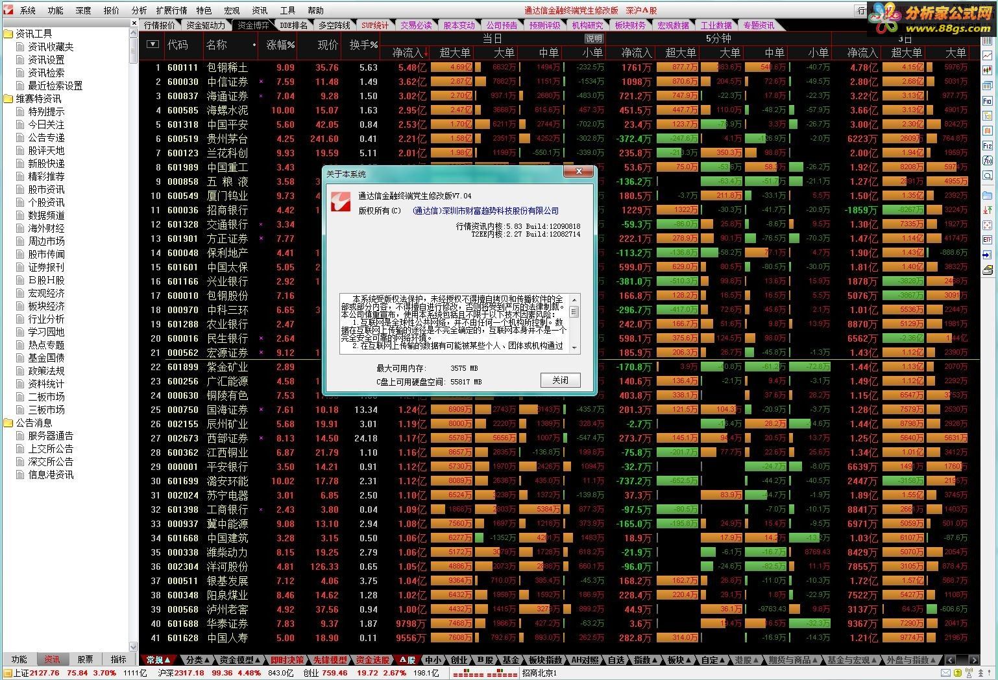Click the left sidebar vertical scrollbar
The image size is (998, 680).
pos(134,340)
